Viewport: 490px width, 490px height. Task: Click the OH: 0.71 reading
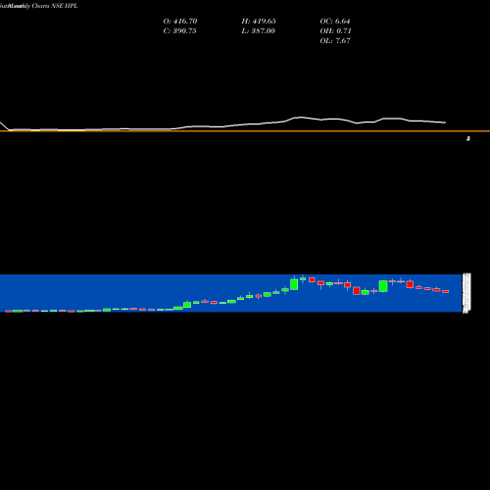coord(335,31)
